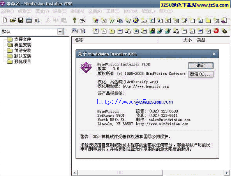Image resolution: width=231 pixels, height=176 pixels.
Task: Click the green photo frame icon
Action: (x=152, y=31)
